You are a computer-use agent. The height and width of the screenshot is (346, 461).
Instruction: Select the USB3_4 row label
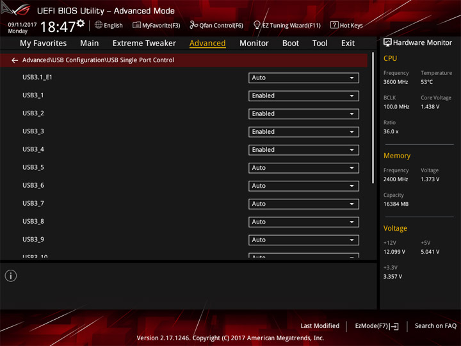[x=33, y=149]
